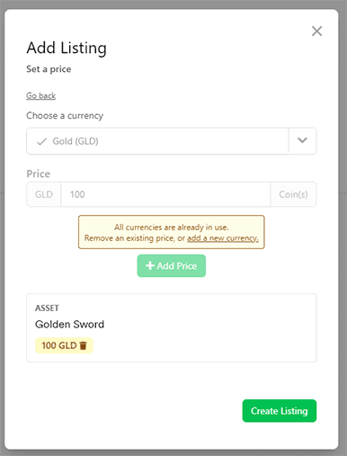Click the 'Choose a currency' label
This screenshot has width=347, height=456.
click(x=65, y=115)
